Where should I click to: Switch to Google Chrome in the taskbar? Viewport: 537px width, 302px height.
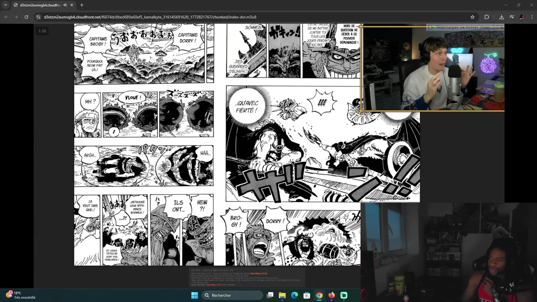click(319, 295)
